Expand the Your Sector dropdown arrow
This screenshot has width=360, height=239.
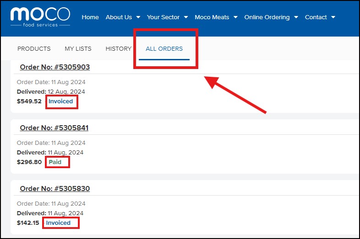click(x=186, y=17)
